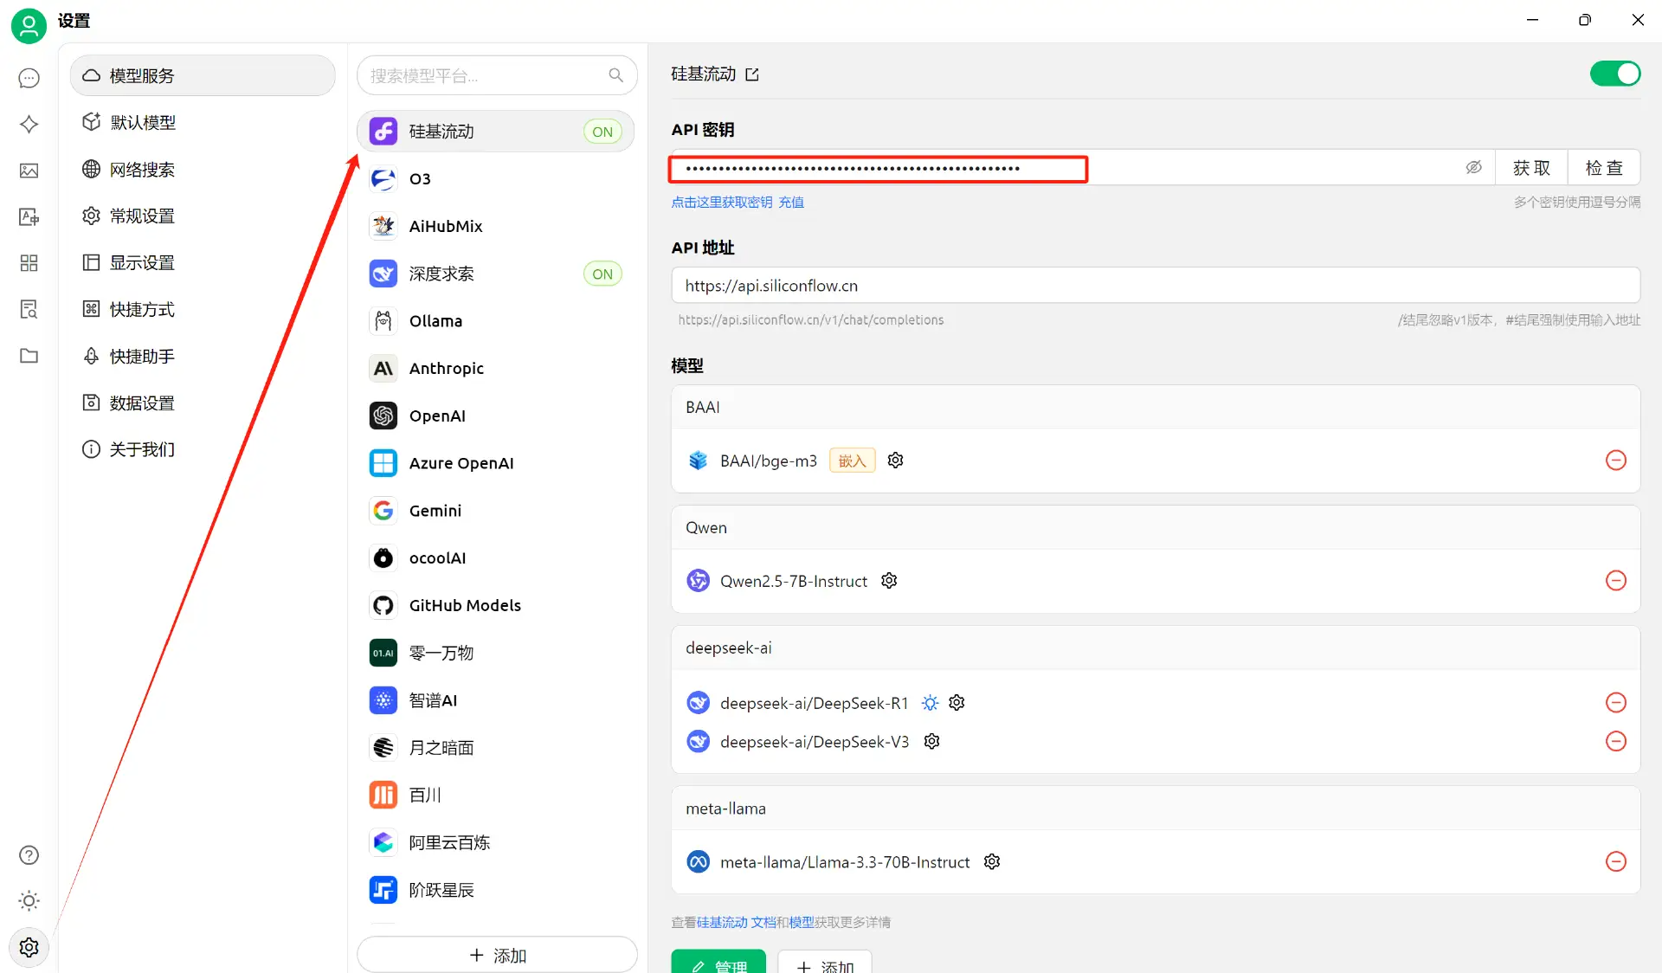Click the 获取 API key button
Screen dimensions: 1662x973
point(1531,168)
